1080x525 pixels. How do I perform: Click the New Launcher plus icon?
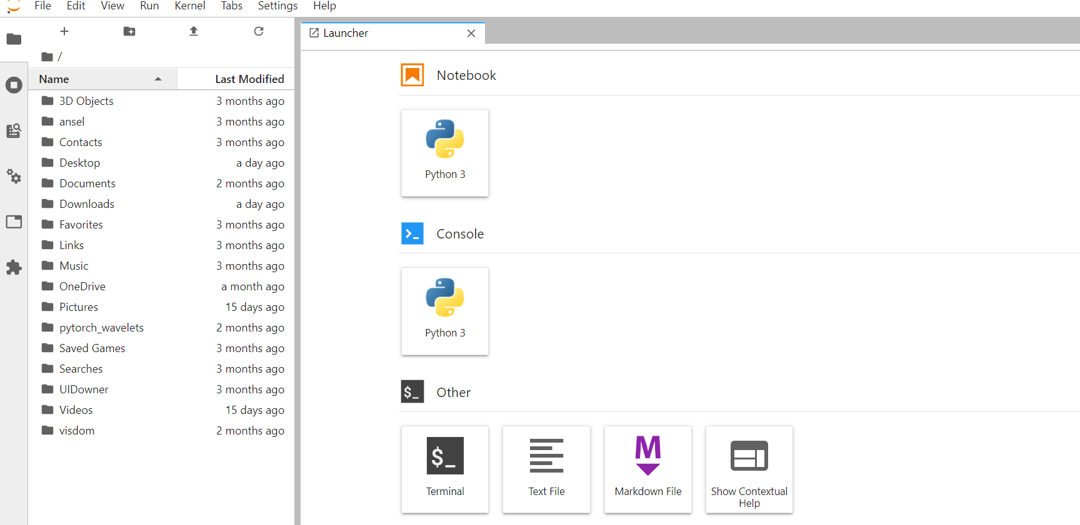64,31
